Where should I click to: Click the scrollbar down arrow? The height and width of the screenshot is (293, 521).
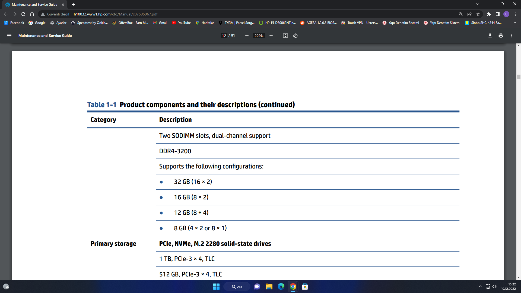click(x=519, y=278)
